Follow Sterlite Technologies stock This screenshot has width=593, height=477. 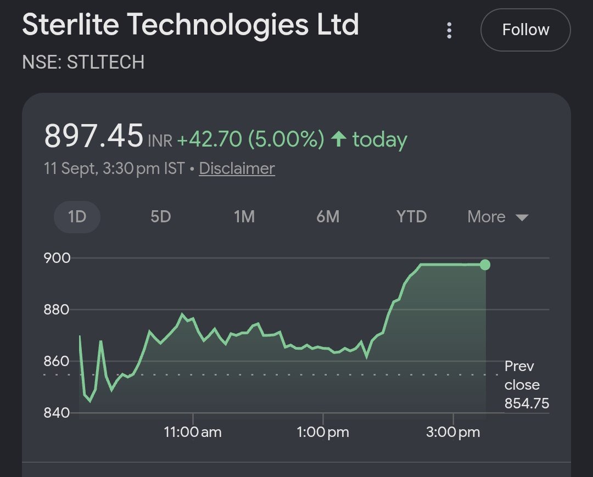(x=525, y=30)
